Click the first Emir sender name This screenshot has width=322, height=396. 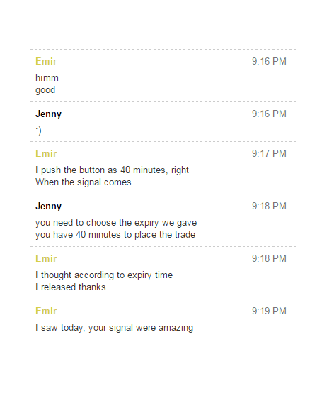pyautogui.click(x=46, y=61)
